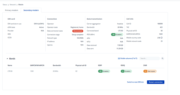Click the Physical cell ID column header
The image size is (180, 95).
click(81, 65)
